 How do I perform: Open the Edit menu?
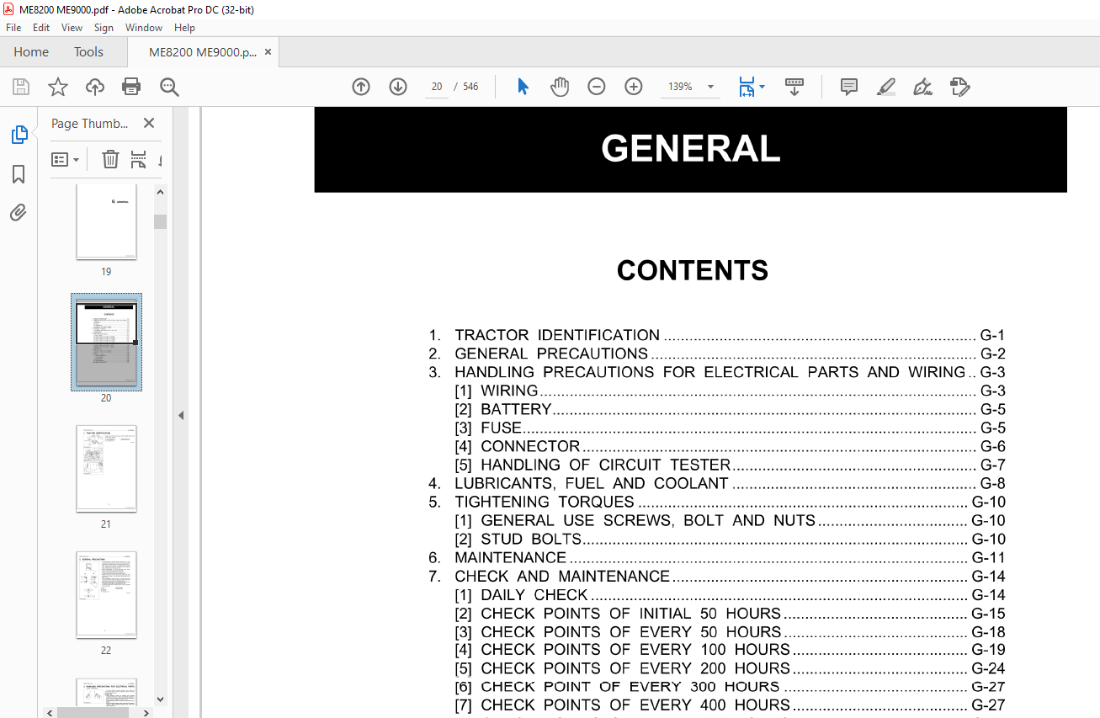click(41, 28)
